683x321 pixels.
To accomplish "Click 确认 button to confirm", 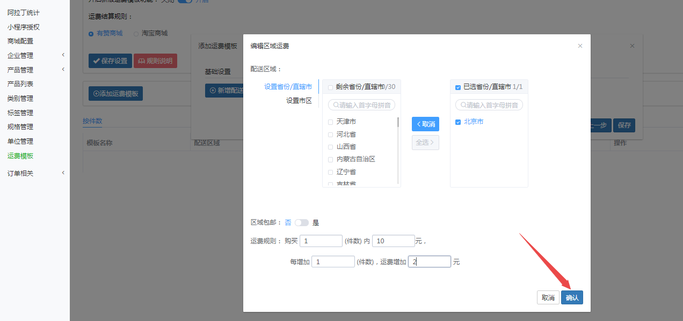I will [572, 297].
